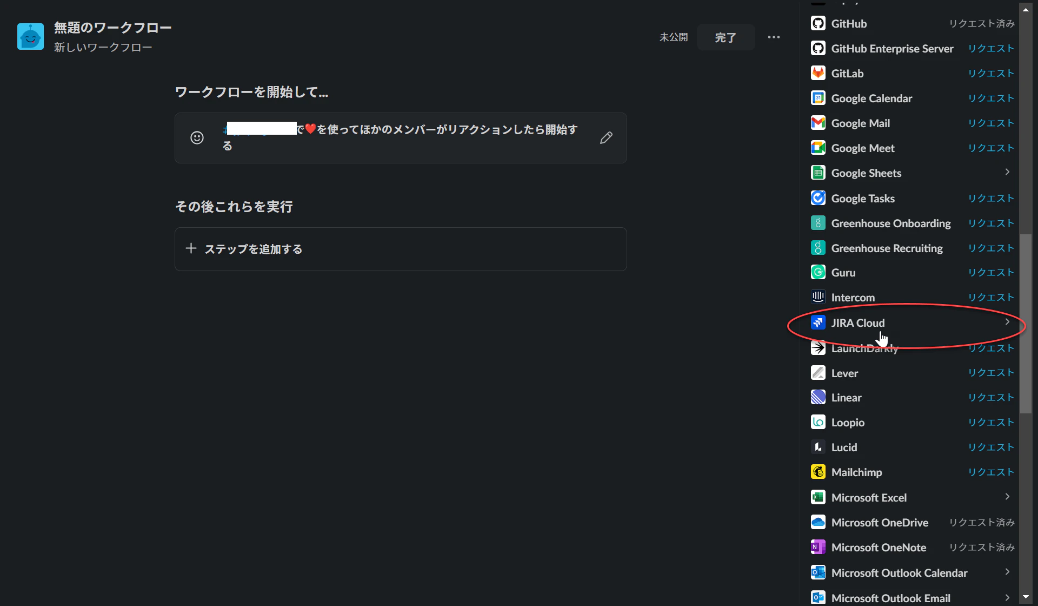The height and width of the screenshot is (606, 1038).
Task: Click the Google Mail icon
Action: click(818, 123)
